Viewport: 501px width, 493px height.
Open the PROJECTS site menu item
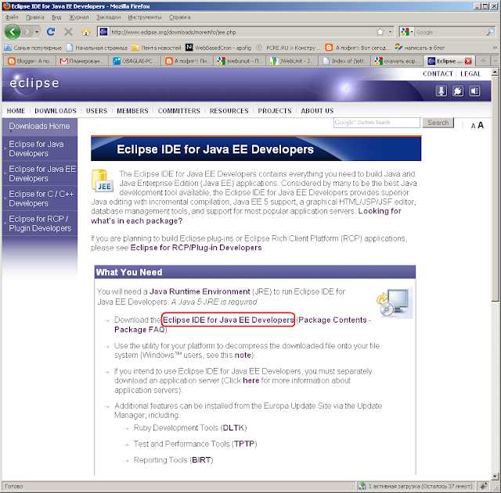tap(275, 111)
